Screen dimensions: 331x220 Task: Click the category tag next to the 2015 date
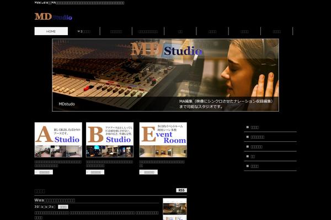click(63, 207)
